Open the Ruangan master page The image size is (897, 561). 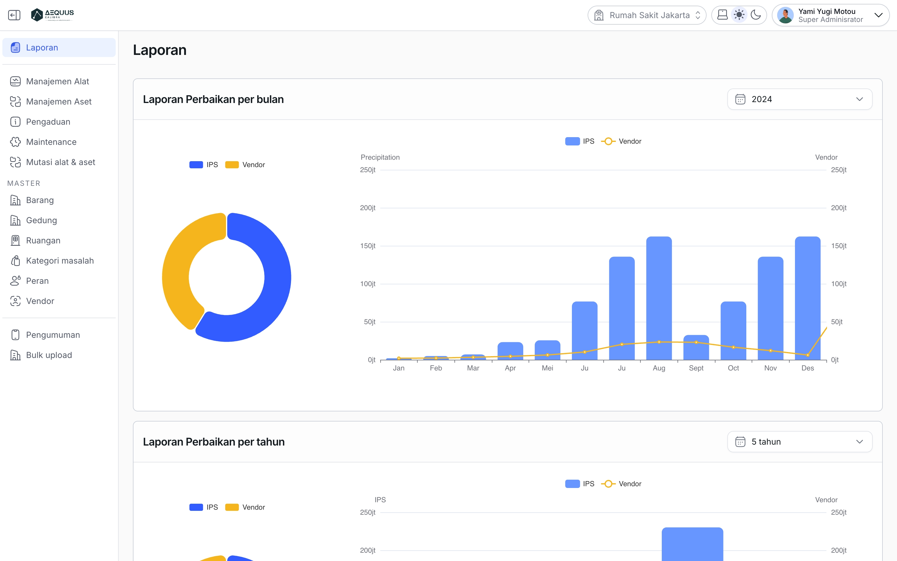(x=59, y=240)
